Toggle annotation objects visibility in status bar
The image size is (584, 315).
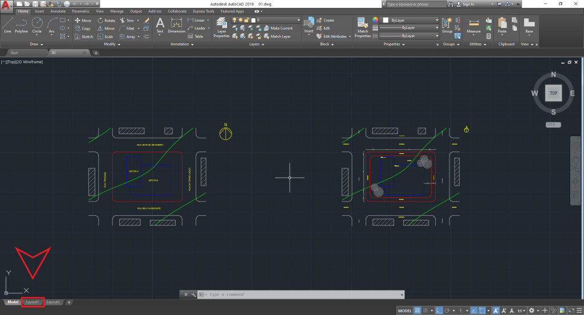pyautogui.click(x=496, y=310)
